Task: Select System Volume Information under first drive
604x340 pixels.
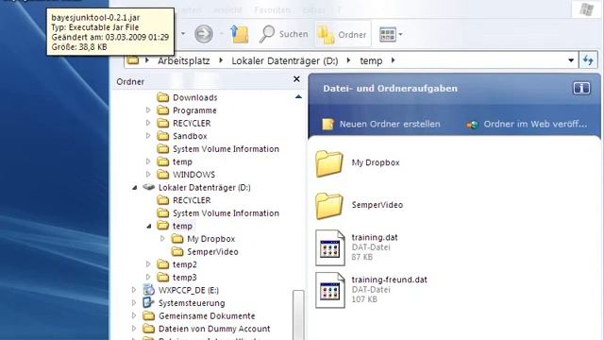Action: coord(226,149)
